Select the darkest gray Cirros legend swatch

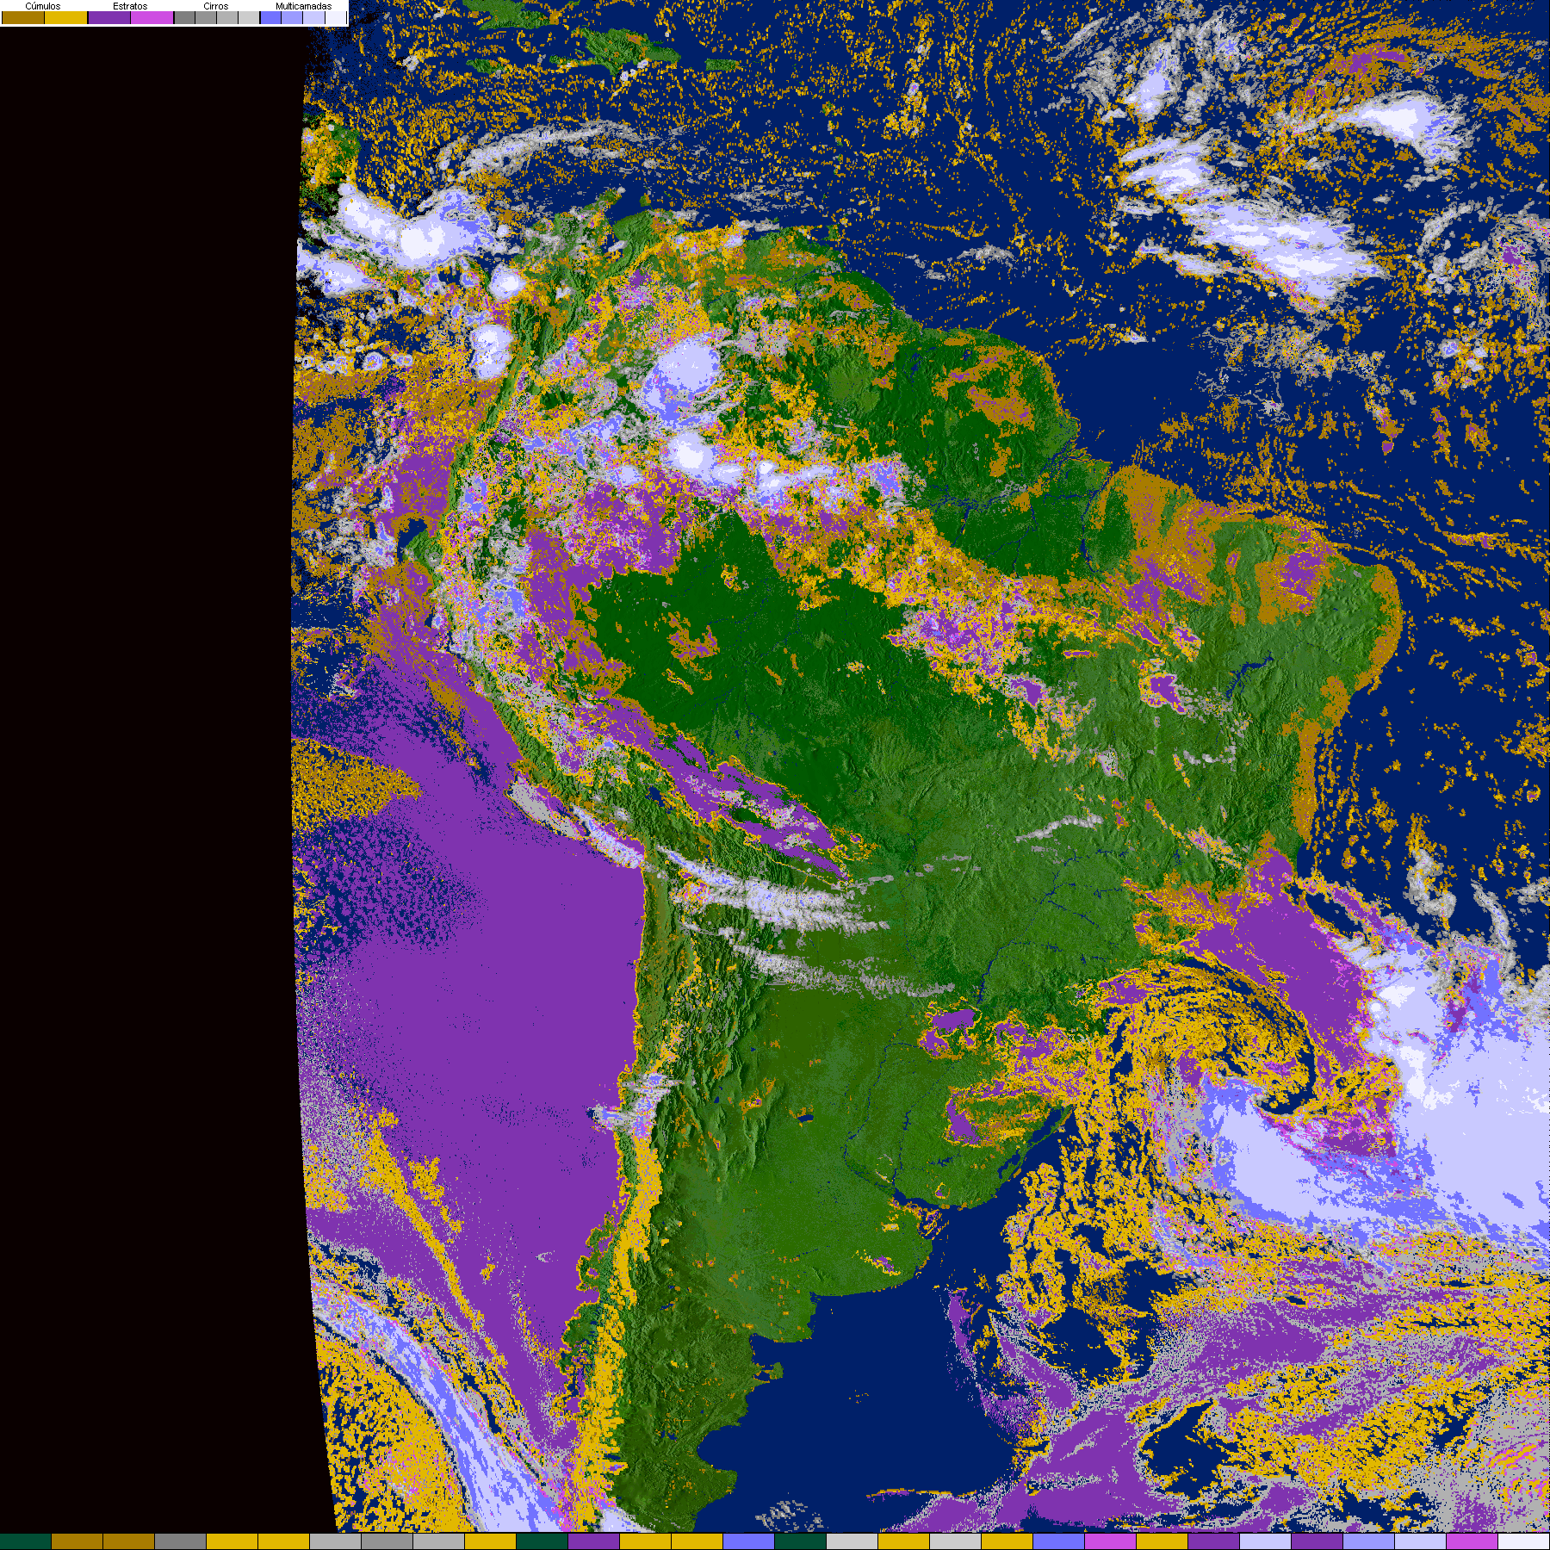[184, 17]
